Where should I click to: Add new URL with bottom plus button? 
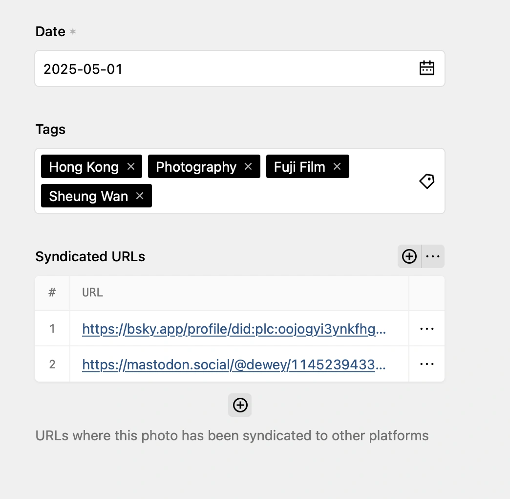(x=240, y=405)
